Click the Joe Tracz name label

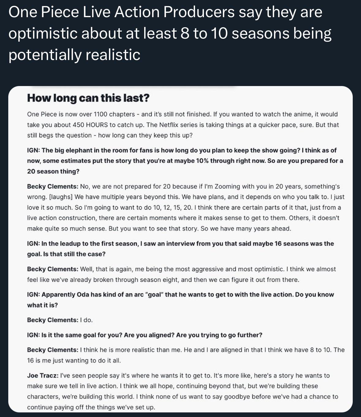point(43,375)
